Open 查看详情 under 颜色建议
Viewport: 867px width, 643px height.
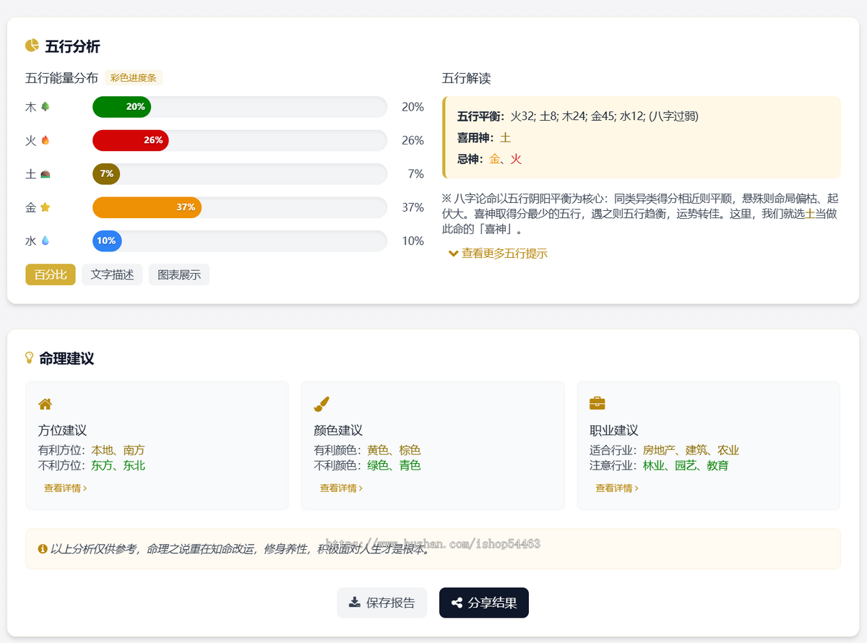pyautogui.click(x=341, y=488)
